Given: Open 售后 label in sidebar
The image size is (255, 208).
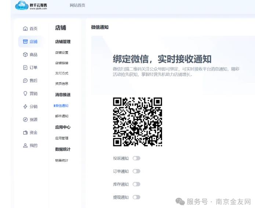Looking at the screenshot, I should (33, 80).
